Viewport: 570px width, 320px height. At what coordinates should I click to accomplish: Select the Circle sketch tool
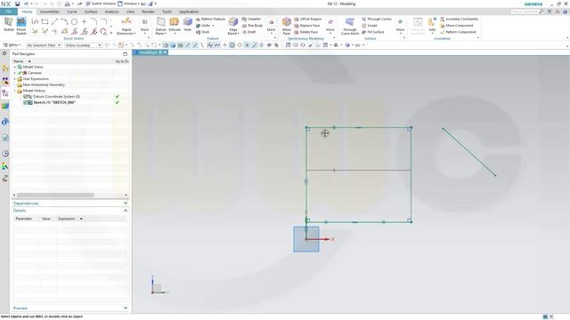tap(74, 21)
